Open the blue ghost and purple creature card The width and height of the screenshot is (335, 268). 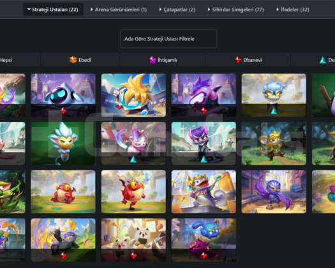(x=204, y=240)
